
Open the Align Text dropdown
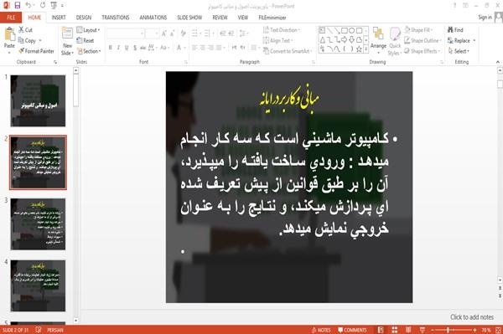pos(277,40)
